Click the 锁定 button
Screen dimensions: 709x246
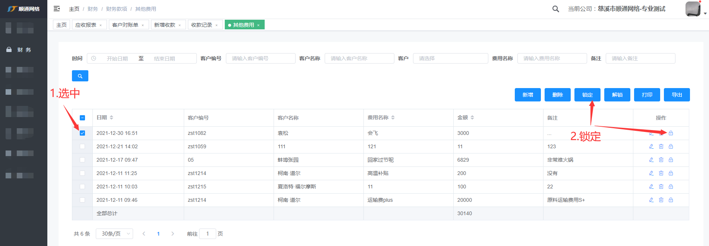point(587,95)
